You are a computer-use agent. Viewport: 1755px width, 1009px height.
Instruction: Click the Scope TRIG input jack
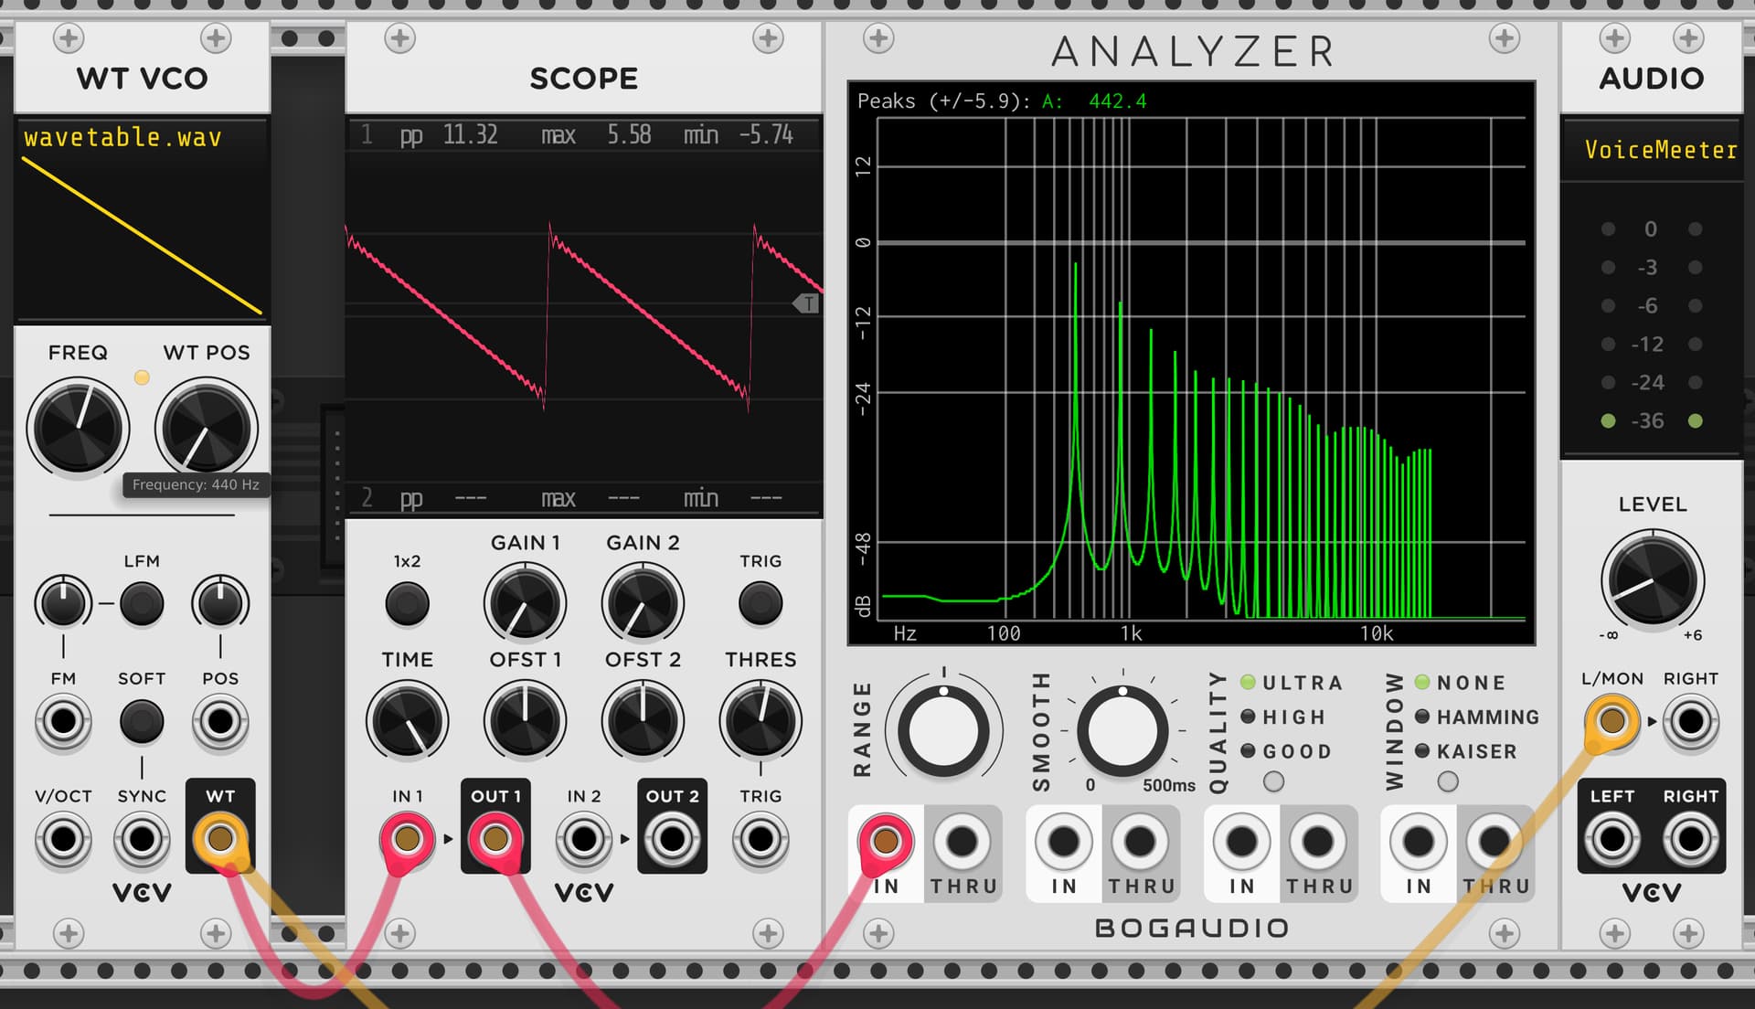point(760,838)
